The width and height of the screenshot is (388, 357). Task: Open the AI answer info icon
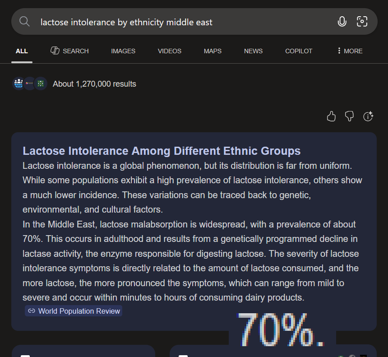[368, 116]
